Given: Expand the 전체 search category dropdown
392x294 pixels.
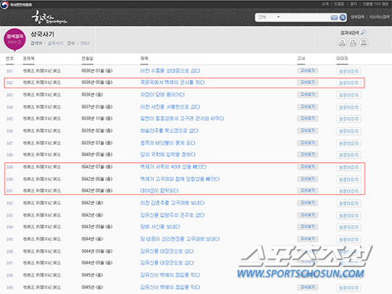Looking at the screenshot, I should click(269, 17).
